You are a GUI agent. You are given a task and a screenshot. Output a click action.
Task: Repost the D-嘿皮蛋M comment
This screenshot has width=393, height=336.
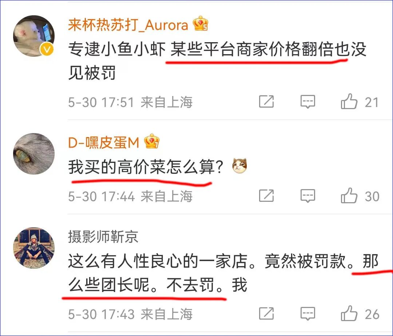[266, 196]
